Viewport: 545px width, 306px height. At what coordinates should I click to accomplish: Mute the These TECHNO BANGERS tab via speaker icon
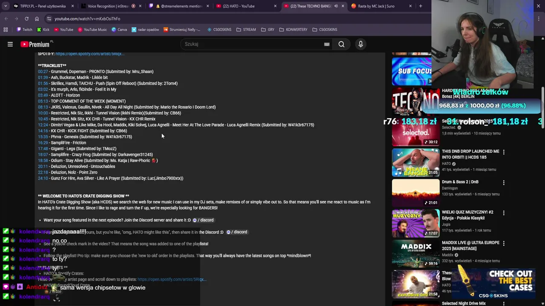[x=336, y=6]
